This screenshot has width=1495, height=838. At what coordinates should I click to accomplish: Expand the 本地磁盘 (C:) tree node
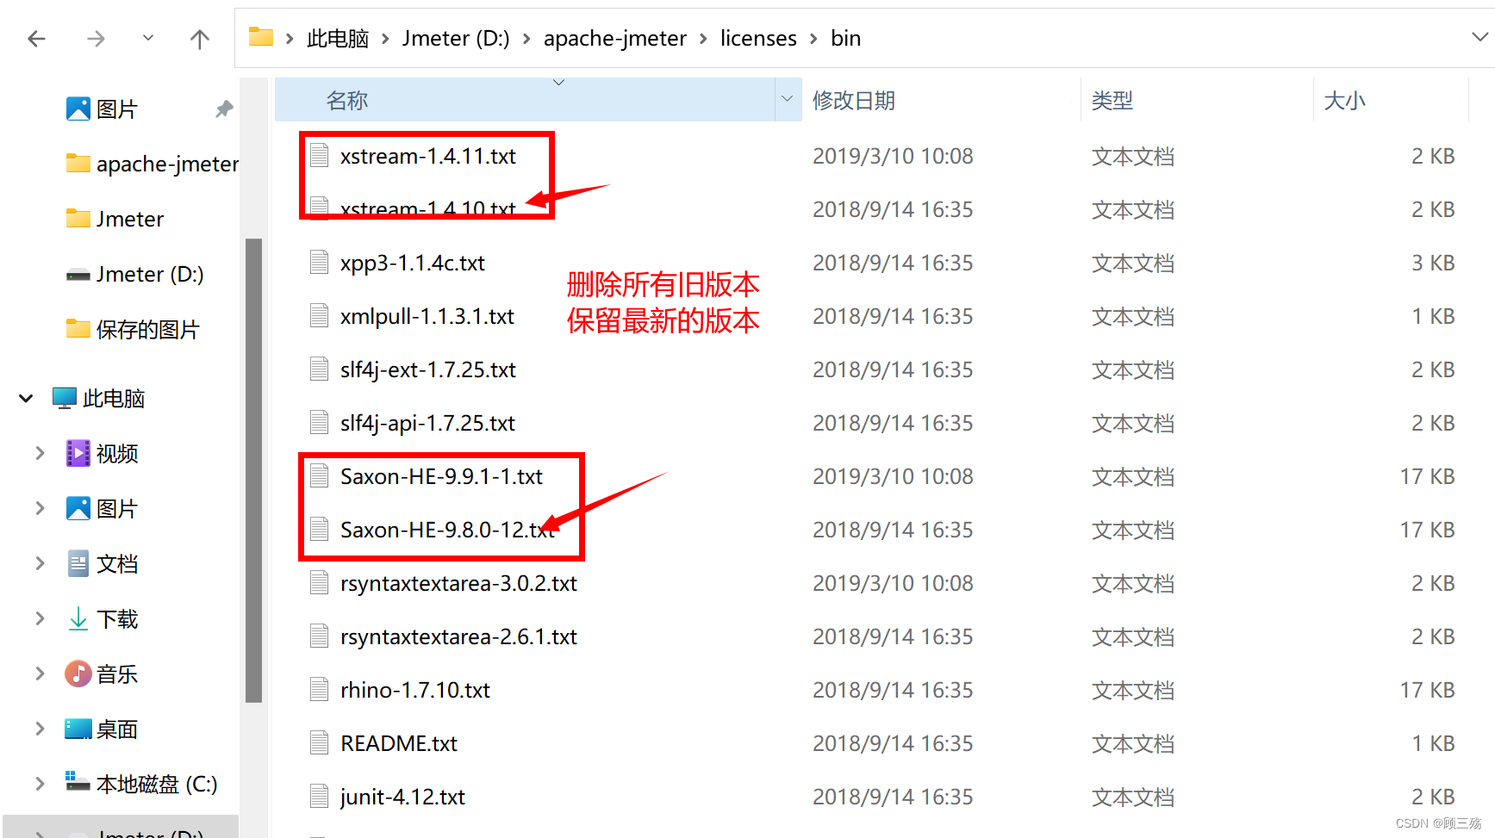point(40,784)
